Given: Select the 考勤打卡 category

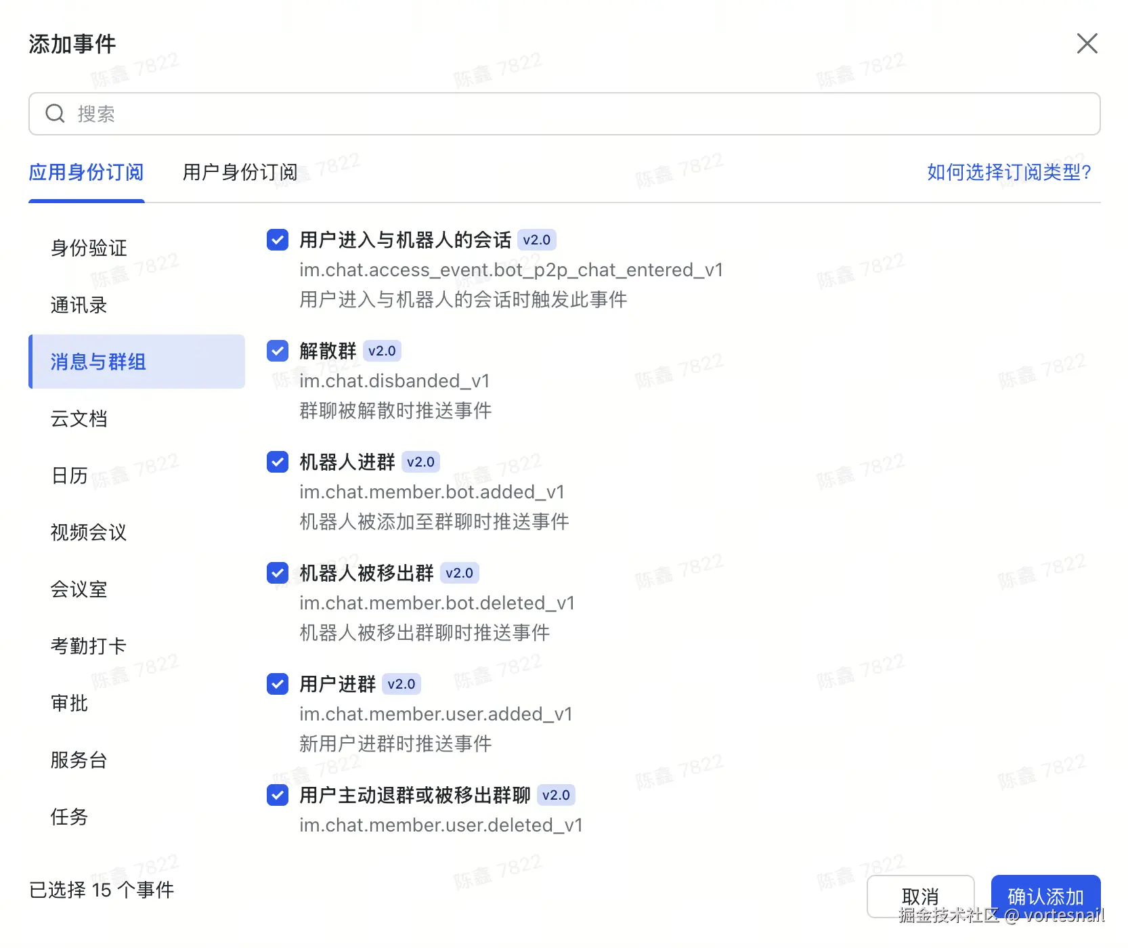Looking at the screenshot, I should [88, 645].
